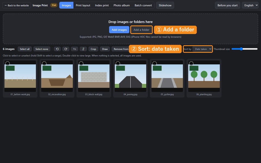This screenshot has width=261, height=163.
Task: Rotate images counterclockwise
Action: (x=57, y=49)
